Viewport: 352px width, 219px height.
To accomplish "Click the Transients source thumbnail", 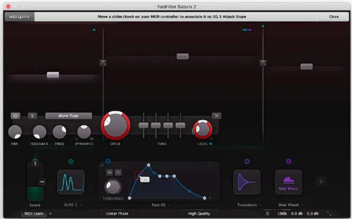I will 247,182.
